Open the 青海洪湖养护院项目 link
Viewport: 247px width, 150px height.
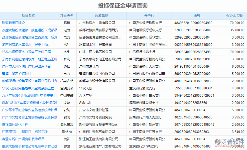pos(17,74)
